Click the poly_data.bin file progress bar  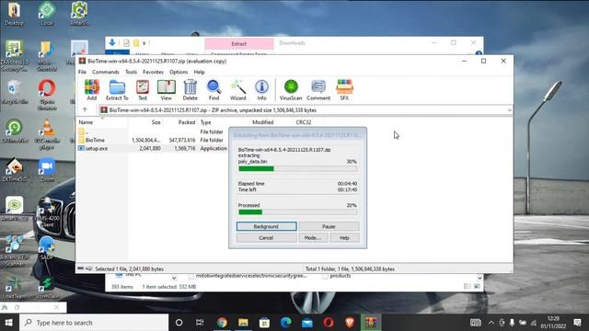(x=297, y=168)
